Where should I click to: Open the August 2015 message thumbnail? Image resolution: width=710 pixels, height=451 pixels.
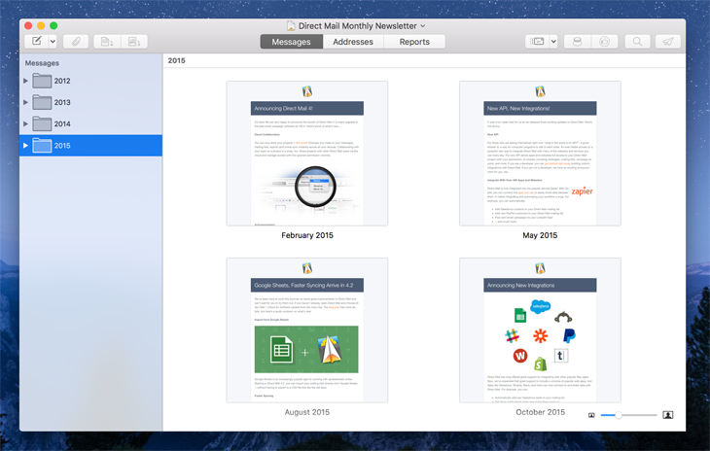[x=307, y=330]
